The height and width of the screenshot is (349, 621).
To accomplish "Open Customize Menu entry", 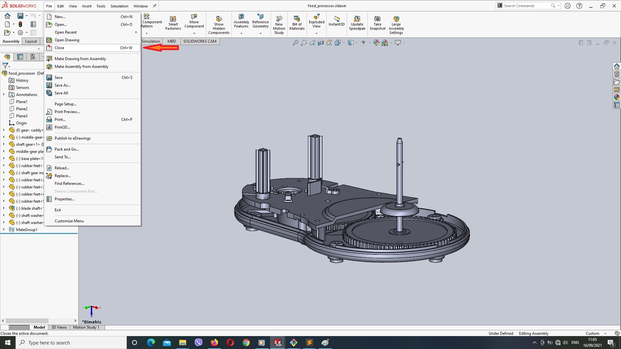I will [93, 221].
